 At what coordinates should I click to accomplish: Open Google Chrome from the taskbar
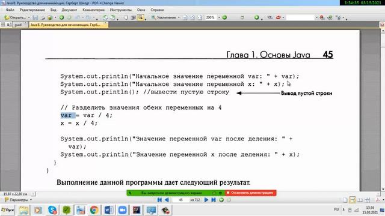[94, 210]
